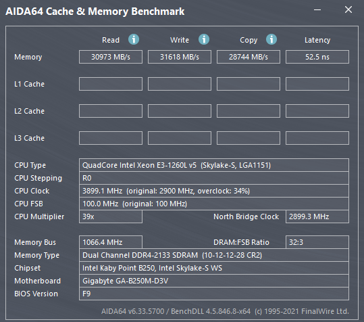364x322 pixels.
Task: Close the AIDA64 benchmark window
Action: (x=348, y=9)
